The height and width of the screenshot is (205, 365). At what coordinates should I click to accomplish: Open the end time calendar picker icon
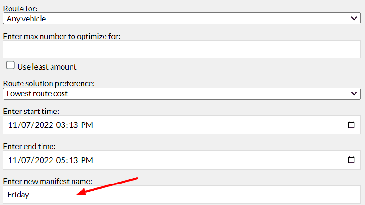351,160
